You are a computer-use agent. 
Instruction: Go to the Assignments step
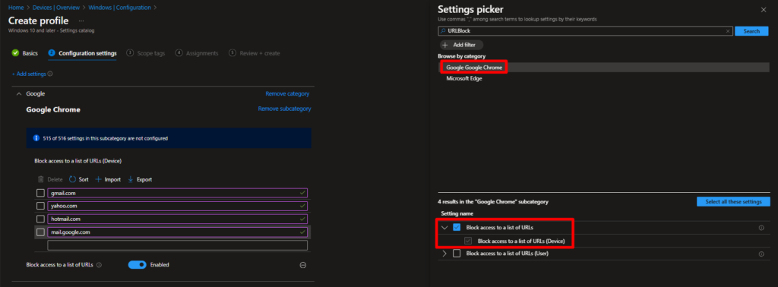[x=197, y=53]
